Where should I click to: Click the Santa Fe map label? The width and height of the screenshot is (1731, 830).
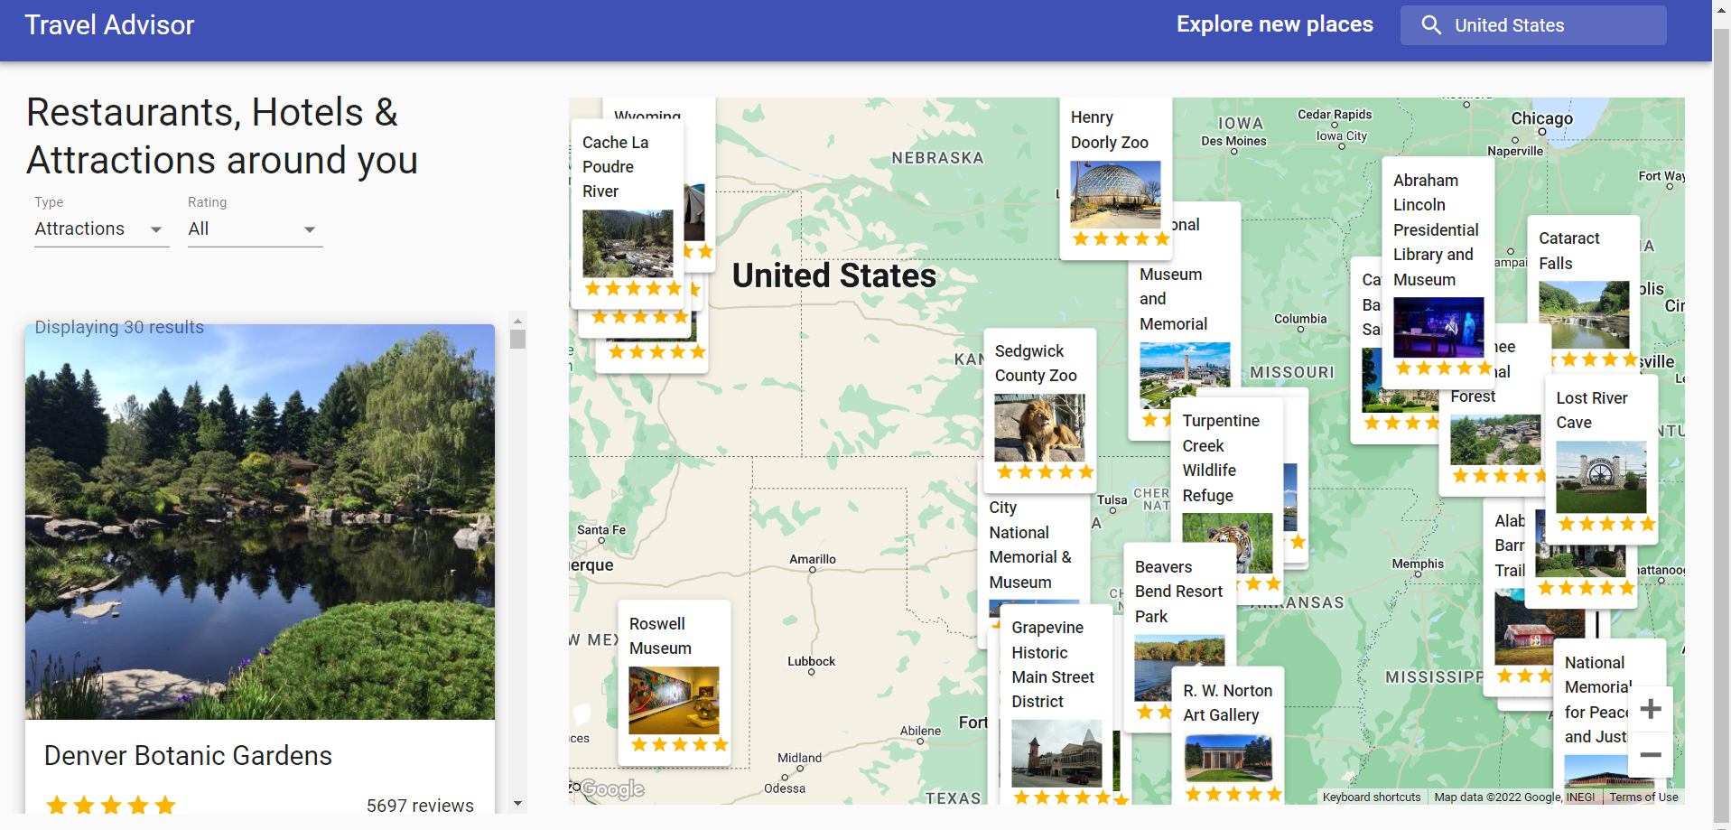coord(601,530)
